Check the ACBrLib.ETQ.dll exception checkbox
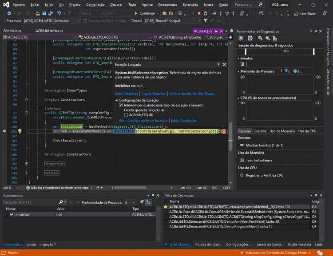 point(126,115)
